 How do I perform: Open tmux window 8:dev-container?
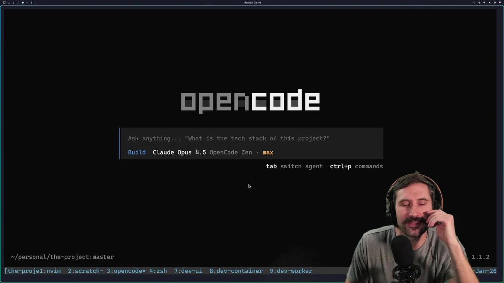tap(236, 271)
